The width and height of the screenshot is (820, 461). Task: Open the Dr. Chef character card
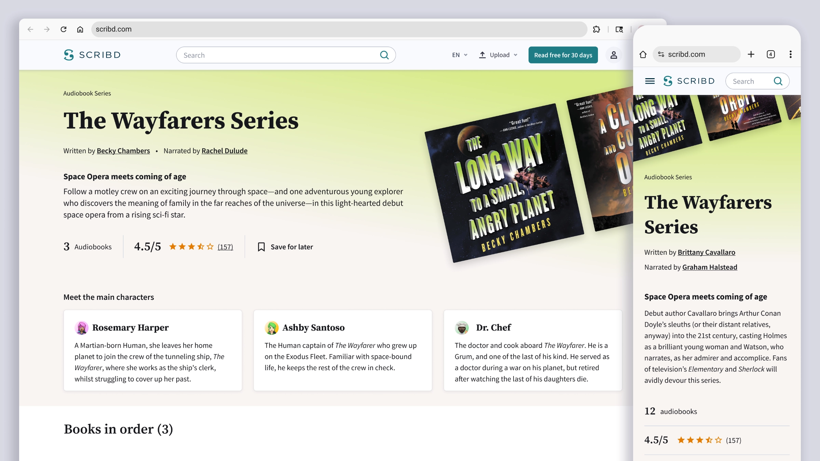point(533,350)
